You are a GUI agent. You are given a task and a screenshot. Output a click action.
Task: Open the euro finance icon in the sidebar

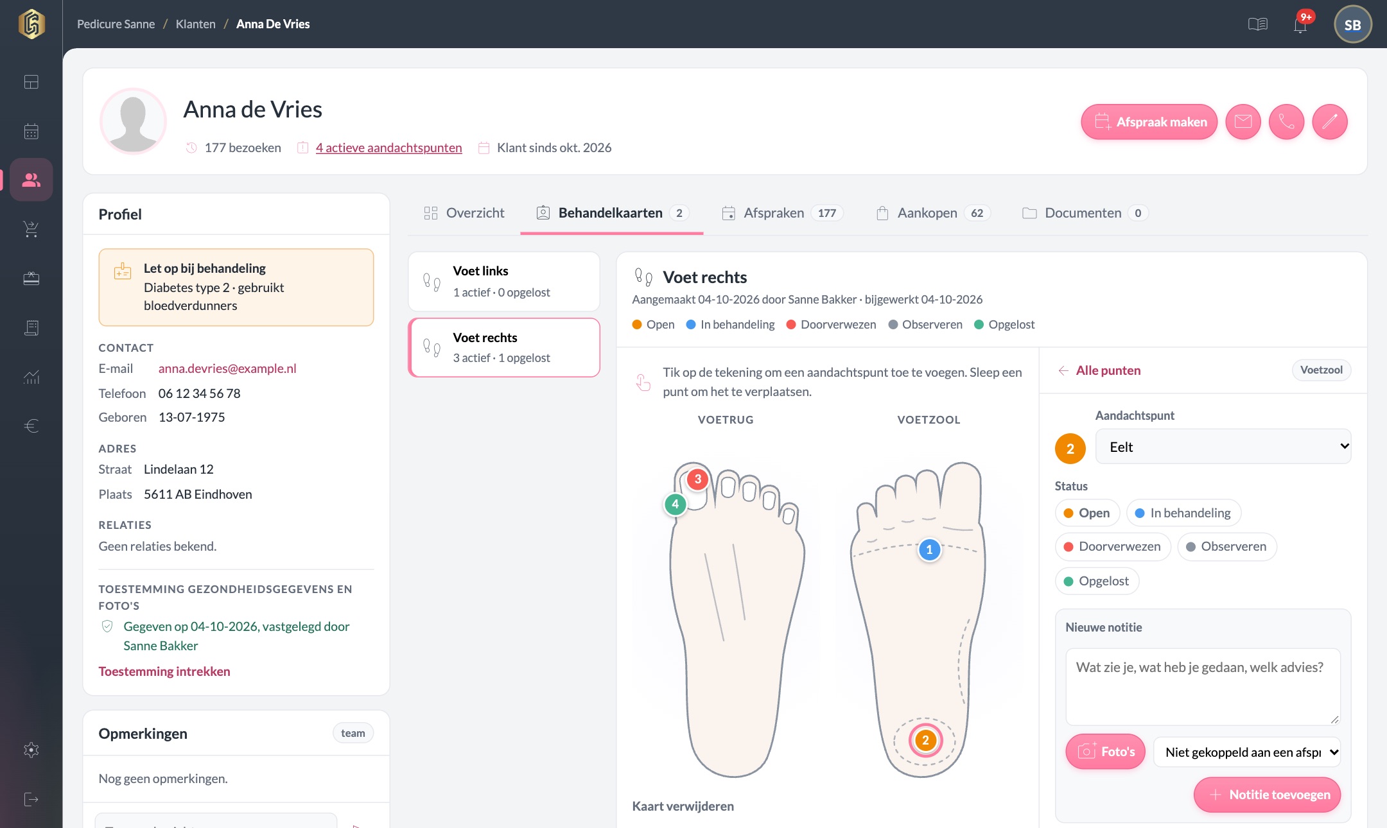pos(31,426)
